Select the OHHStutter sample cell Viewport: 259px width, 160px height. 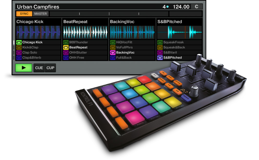point(78,53)
